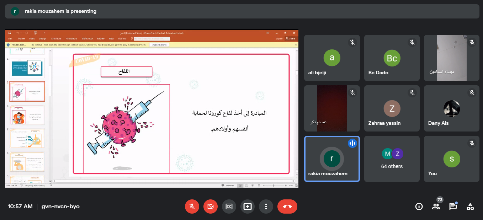This screenshot has height=220, width=483.
Task: Click the present now icon
Action: (248, 206)
